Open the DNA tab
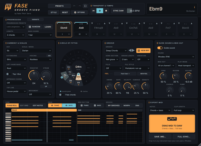This screenshot has width=201, height=146. click(137, 106)
